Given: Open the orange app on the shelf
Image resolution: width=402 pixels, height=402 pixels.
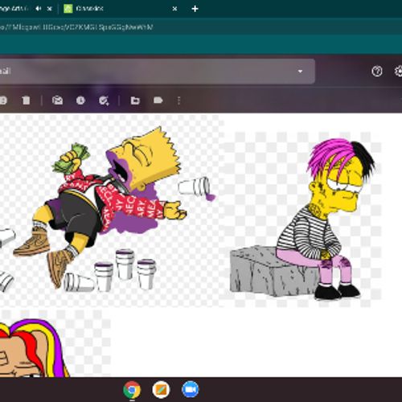Looking at the screenshot, I should pos(161,390).
